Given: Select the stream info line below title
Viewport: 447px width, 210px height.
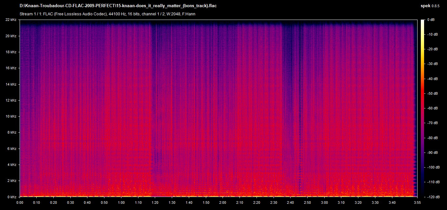Looking at the screenshot, I should (x=108, y=14).
